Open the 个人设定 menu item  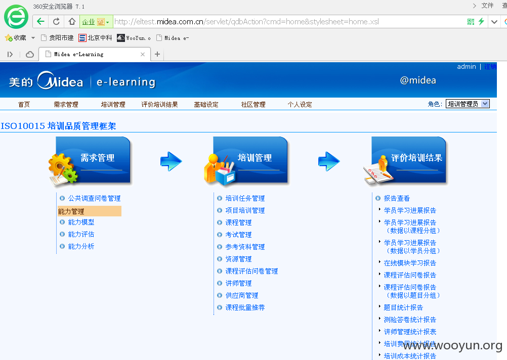coord(300,104)
